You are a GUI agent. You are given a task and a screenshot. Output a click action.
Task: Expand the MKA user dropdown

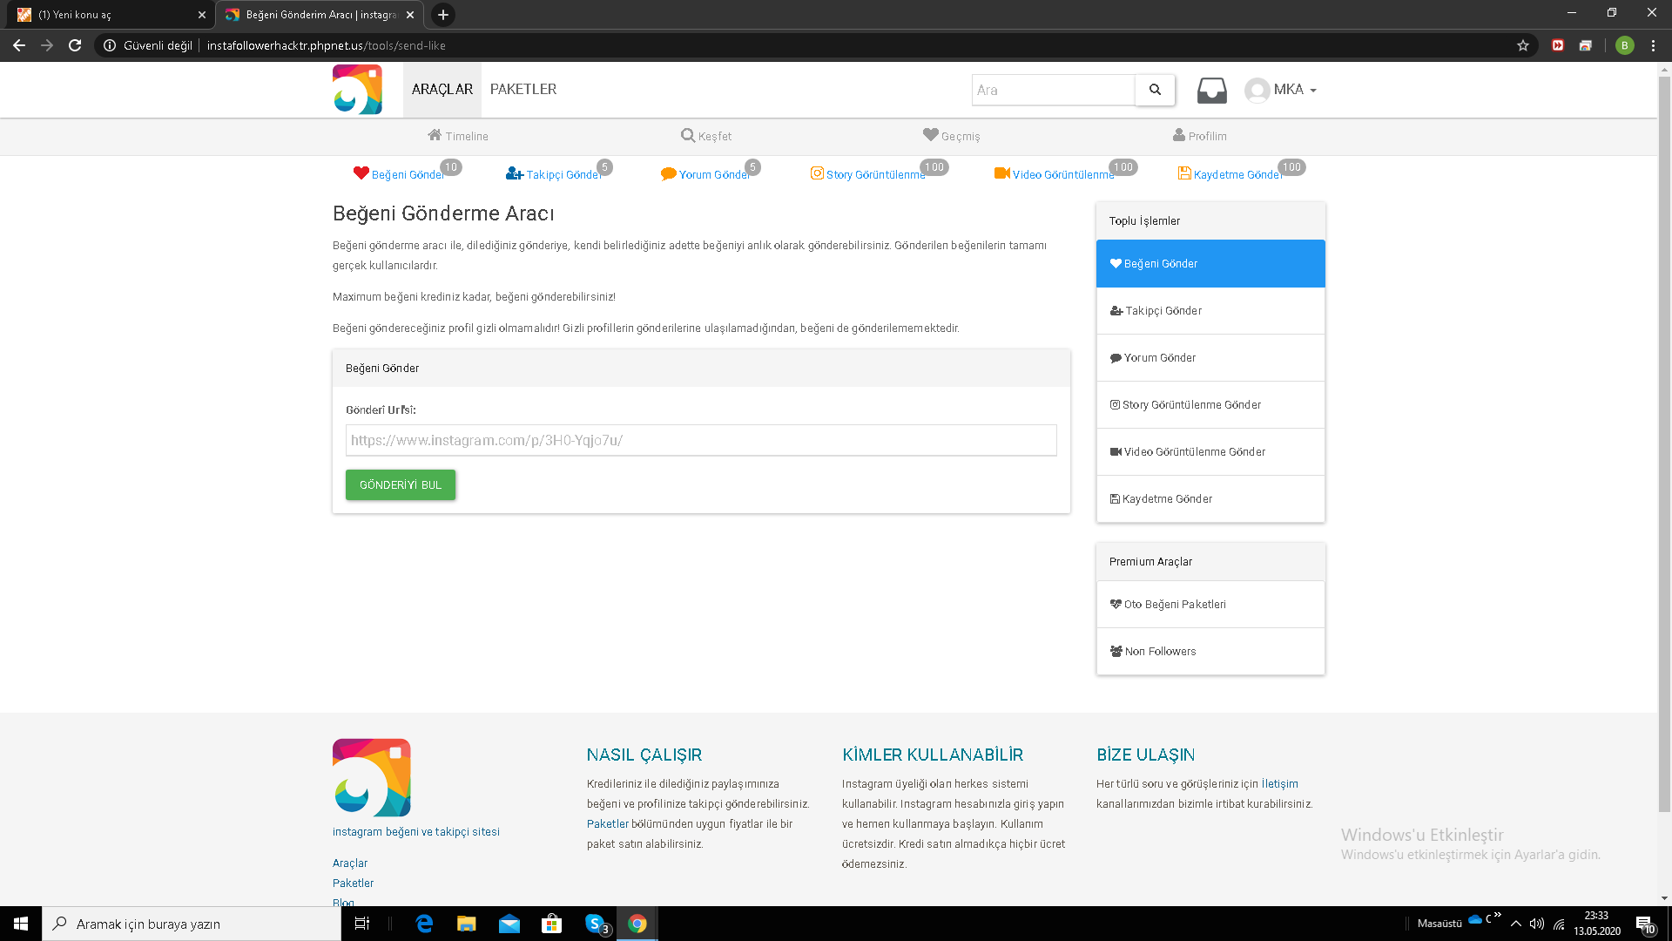pyautogui.click(x=1313, y=91)
